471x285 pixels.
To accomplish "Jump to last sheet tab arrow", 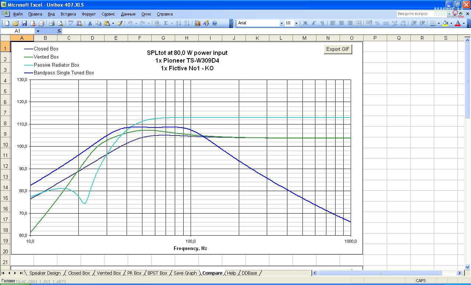I will [x=21, y=273].
